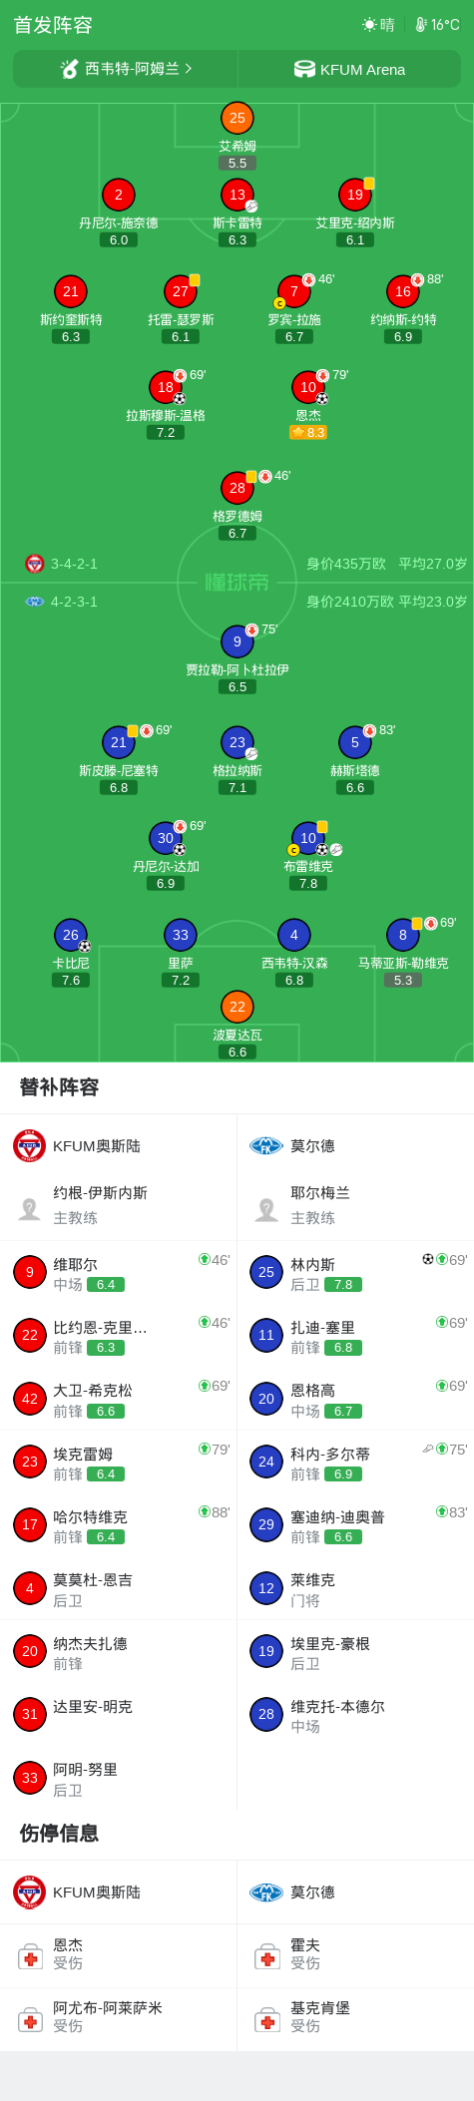
Task: Open 莫尔德 team logo in substitutes
Action: 266,1145
